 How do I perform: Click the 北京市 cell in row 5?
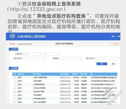[x=20, y=92]
